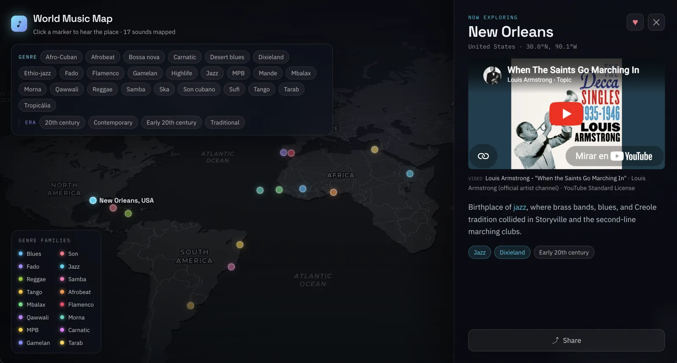This screenshot has height=363, width=677.
Task: Toggle the Carnatic genre filter
Action: [184, 57]
